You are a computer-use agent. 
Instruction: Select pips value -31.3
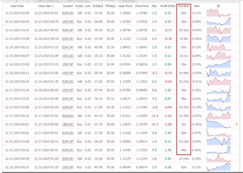click(x=154, y=124)
